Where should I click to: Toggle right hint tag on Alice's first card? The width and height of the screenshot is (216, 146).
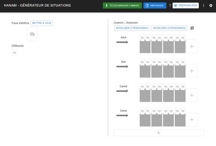point(148,38)
